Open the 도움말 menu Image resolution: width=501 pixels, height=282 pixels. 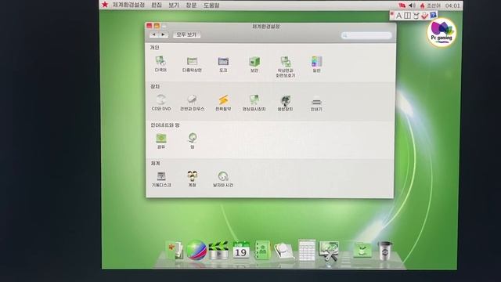click(x=211, y=5)
